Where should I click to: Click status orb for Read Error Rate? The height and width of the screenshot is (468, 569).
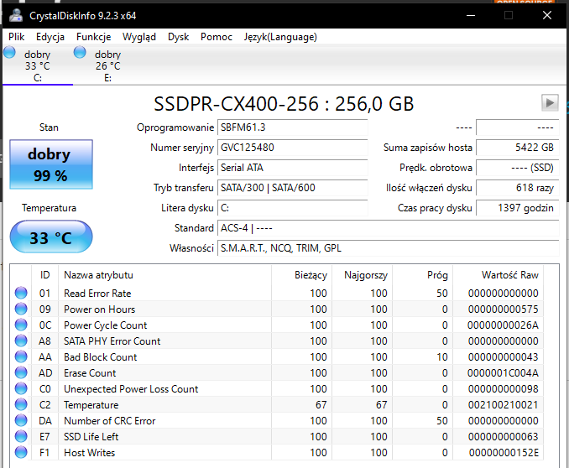(21, 293)
